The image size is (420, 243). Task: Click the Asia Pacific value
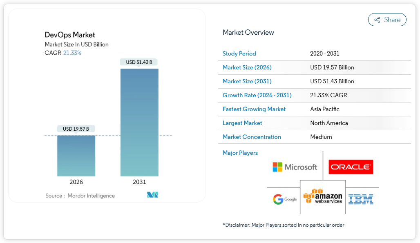click(325, 109)
